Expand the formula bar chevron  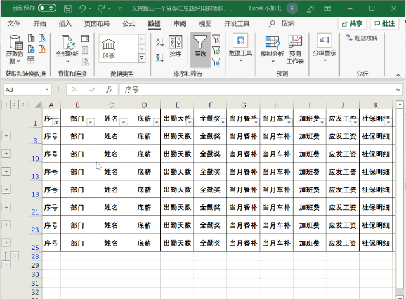coord(398,90)
